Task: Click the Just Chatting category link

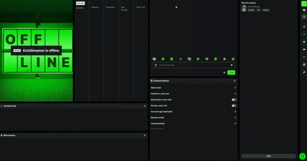Action: pos(253,7)
